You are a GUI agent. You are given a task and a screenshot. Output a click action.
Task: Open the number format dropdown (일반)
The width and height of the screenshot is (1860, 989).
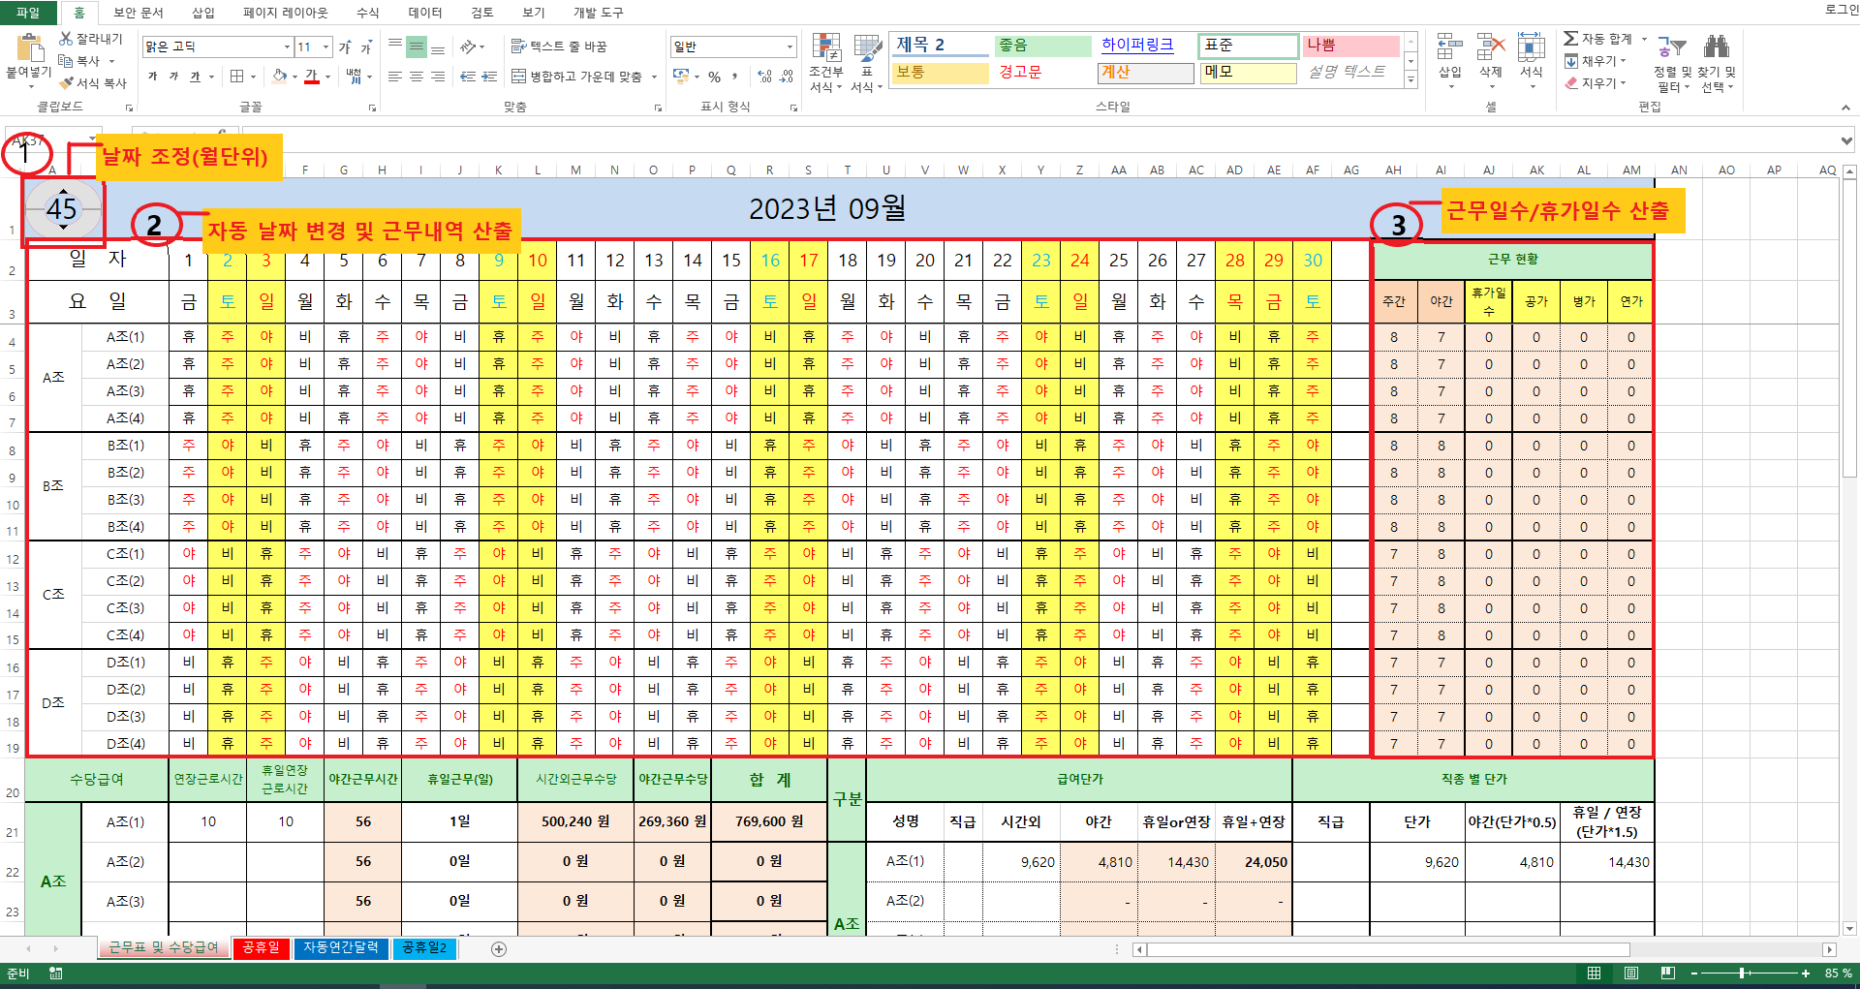tap(790, 46)
